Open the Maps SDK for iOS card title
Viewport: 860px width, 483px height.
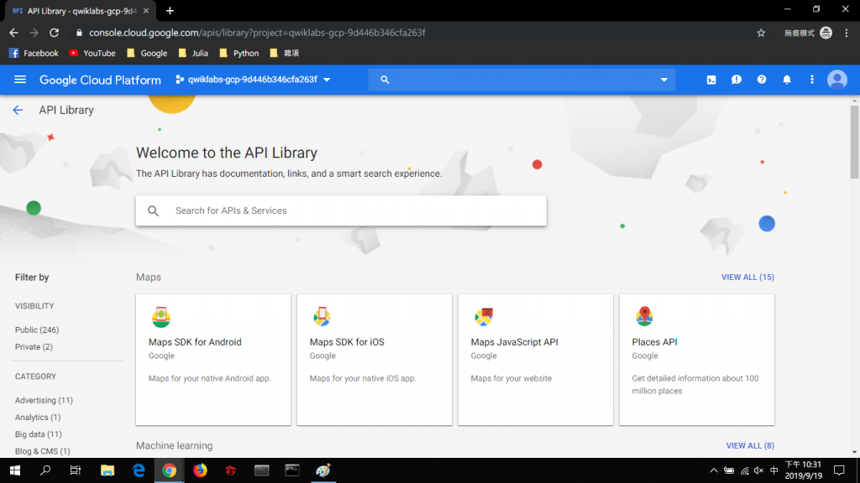click(347, 342)
